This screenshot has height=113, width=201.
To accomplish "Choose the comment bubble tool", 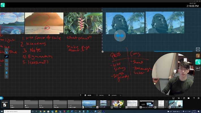I will pyautogui.click(x=7, y=65).
